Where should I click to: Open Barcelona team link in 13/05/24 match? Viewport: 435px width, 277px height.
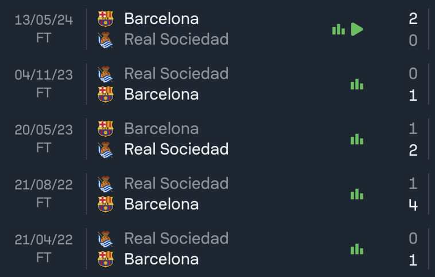click(x=161, y=18)
